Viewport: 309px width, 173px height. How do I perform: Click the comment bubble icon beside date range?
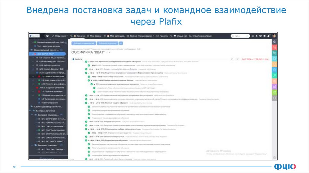pyautogui.click(x=237, y=59)
